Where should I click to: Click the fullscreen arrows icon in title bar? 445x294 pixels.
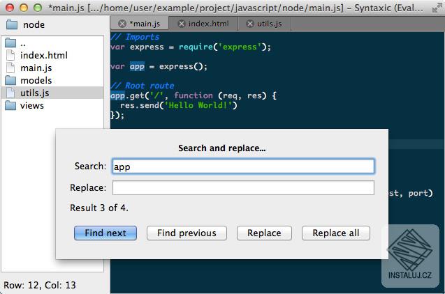point(437,8)
